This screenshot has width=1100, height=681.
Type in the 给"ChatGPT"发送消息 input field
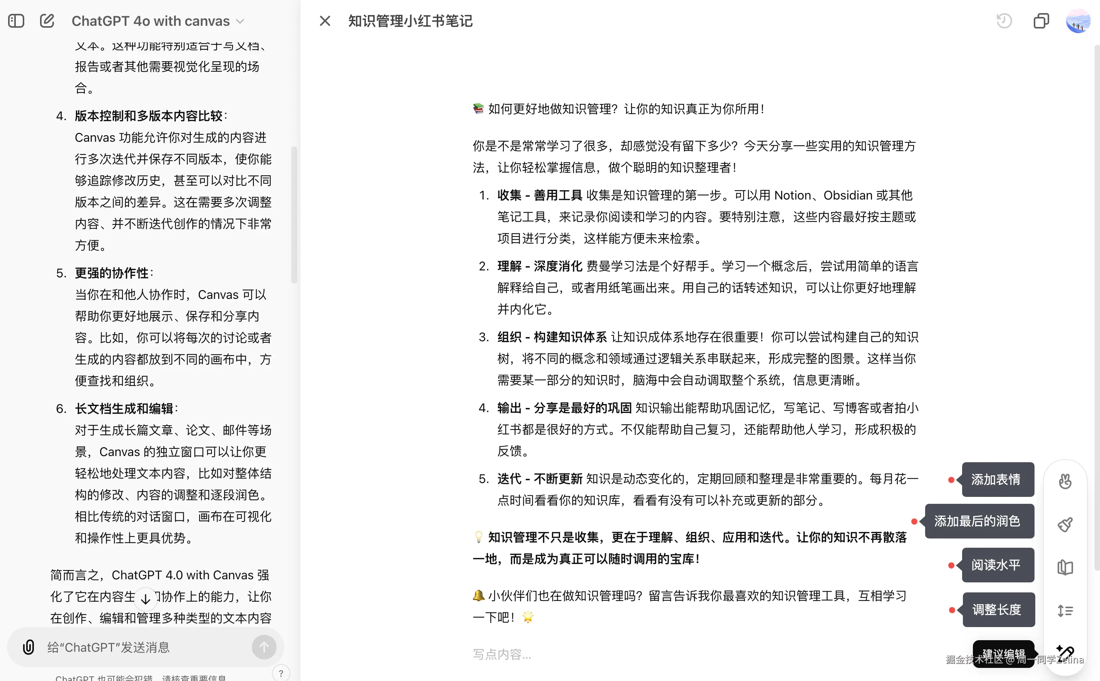pos(144,647)
